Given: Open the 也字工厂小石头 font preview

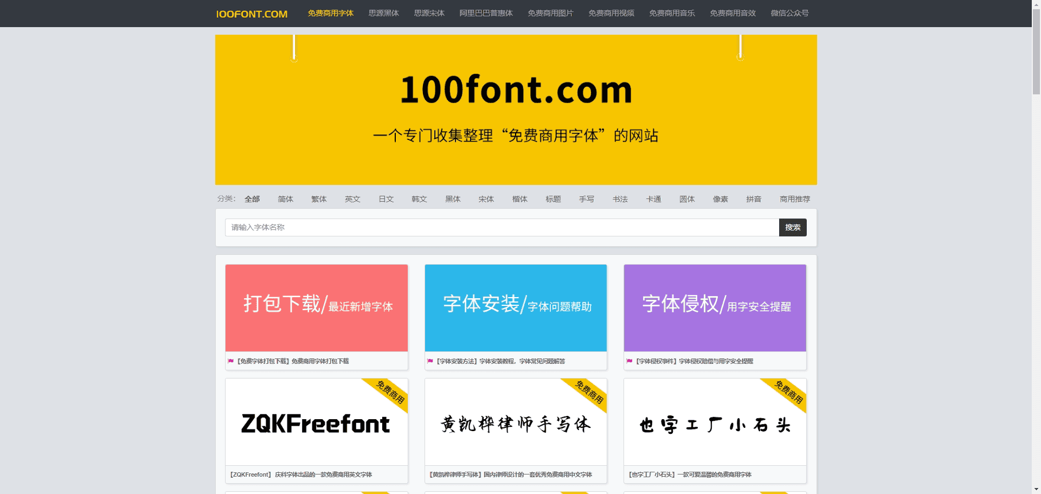Looking at the screenshot, I should 715,422.
